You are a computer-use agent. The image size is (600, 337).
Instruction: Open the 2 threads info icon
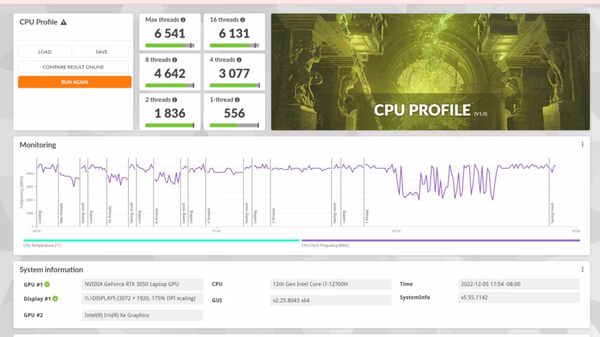(174, 100)
